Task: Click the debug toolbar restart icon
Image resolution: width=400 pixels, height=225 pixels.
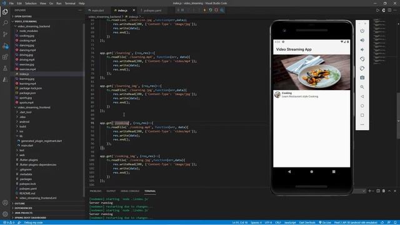Action: [x=211, y=10]
